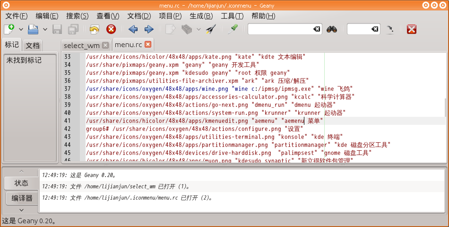449x227 pixels.
Task: Close the select_wm tab with its X
Action: coord(105,45)
